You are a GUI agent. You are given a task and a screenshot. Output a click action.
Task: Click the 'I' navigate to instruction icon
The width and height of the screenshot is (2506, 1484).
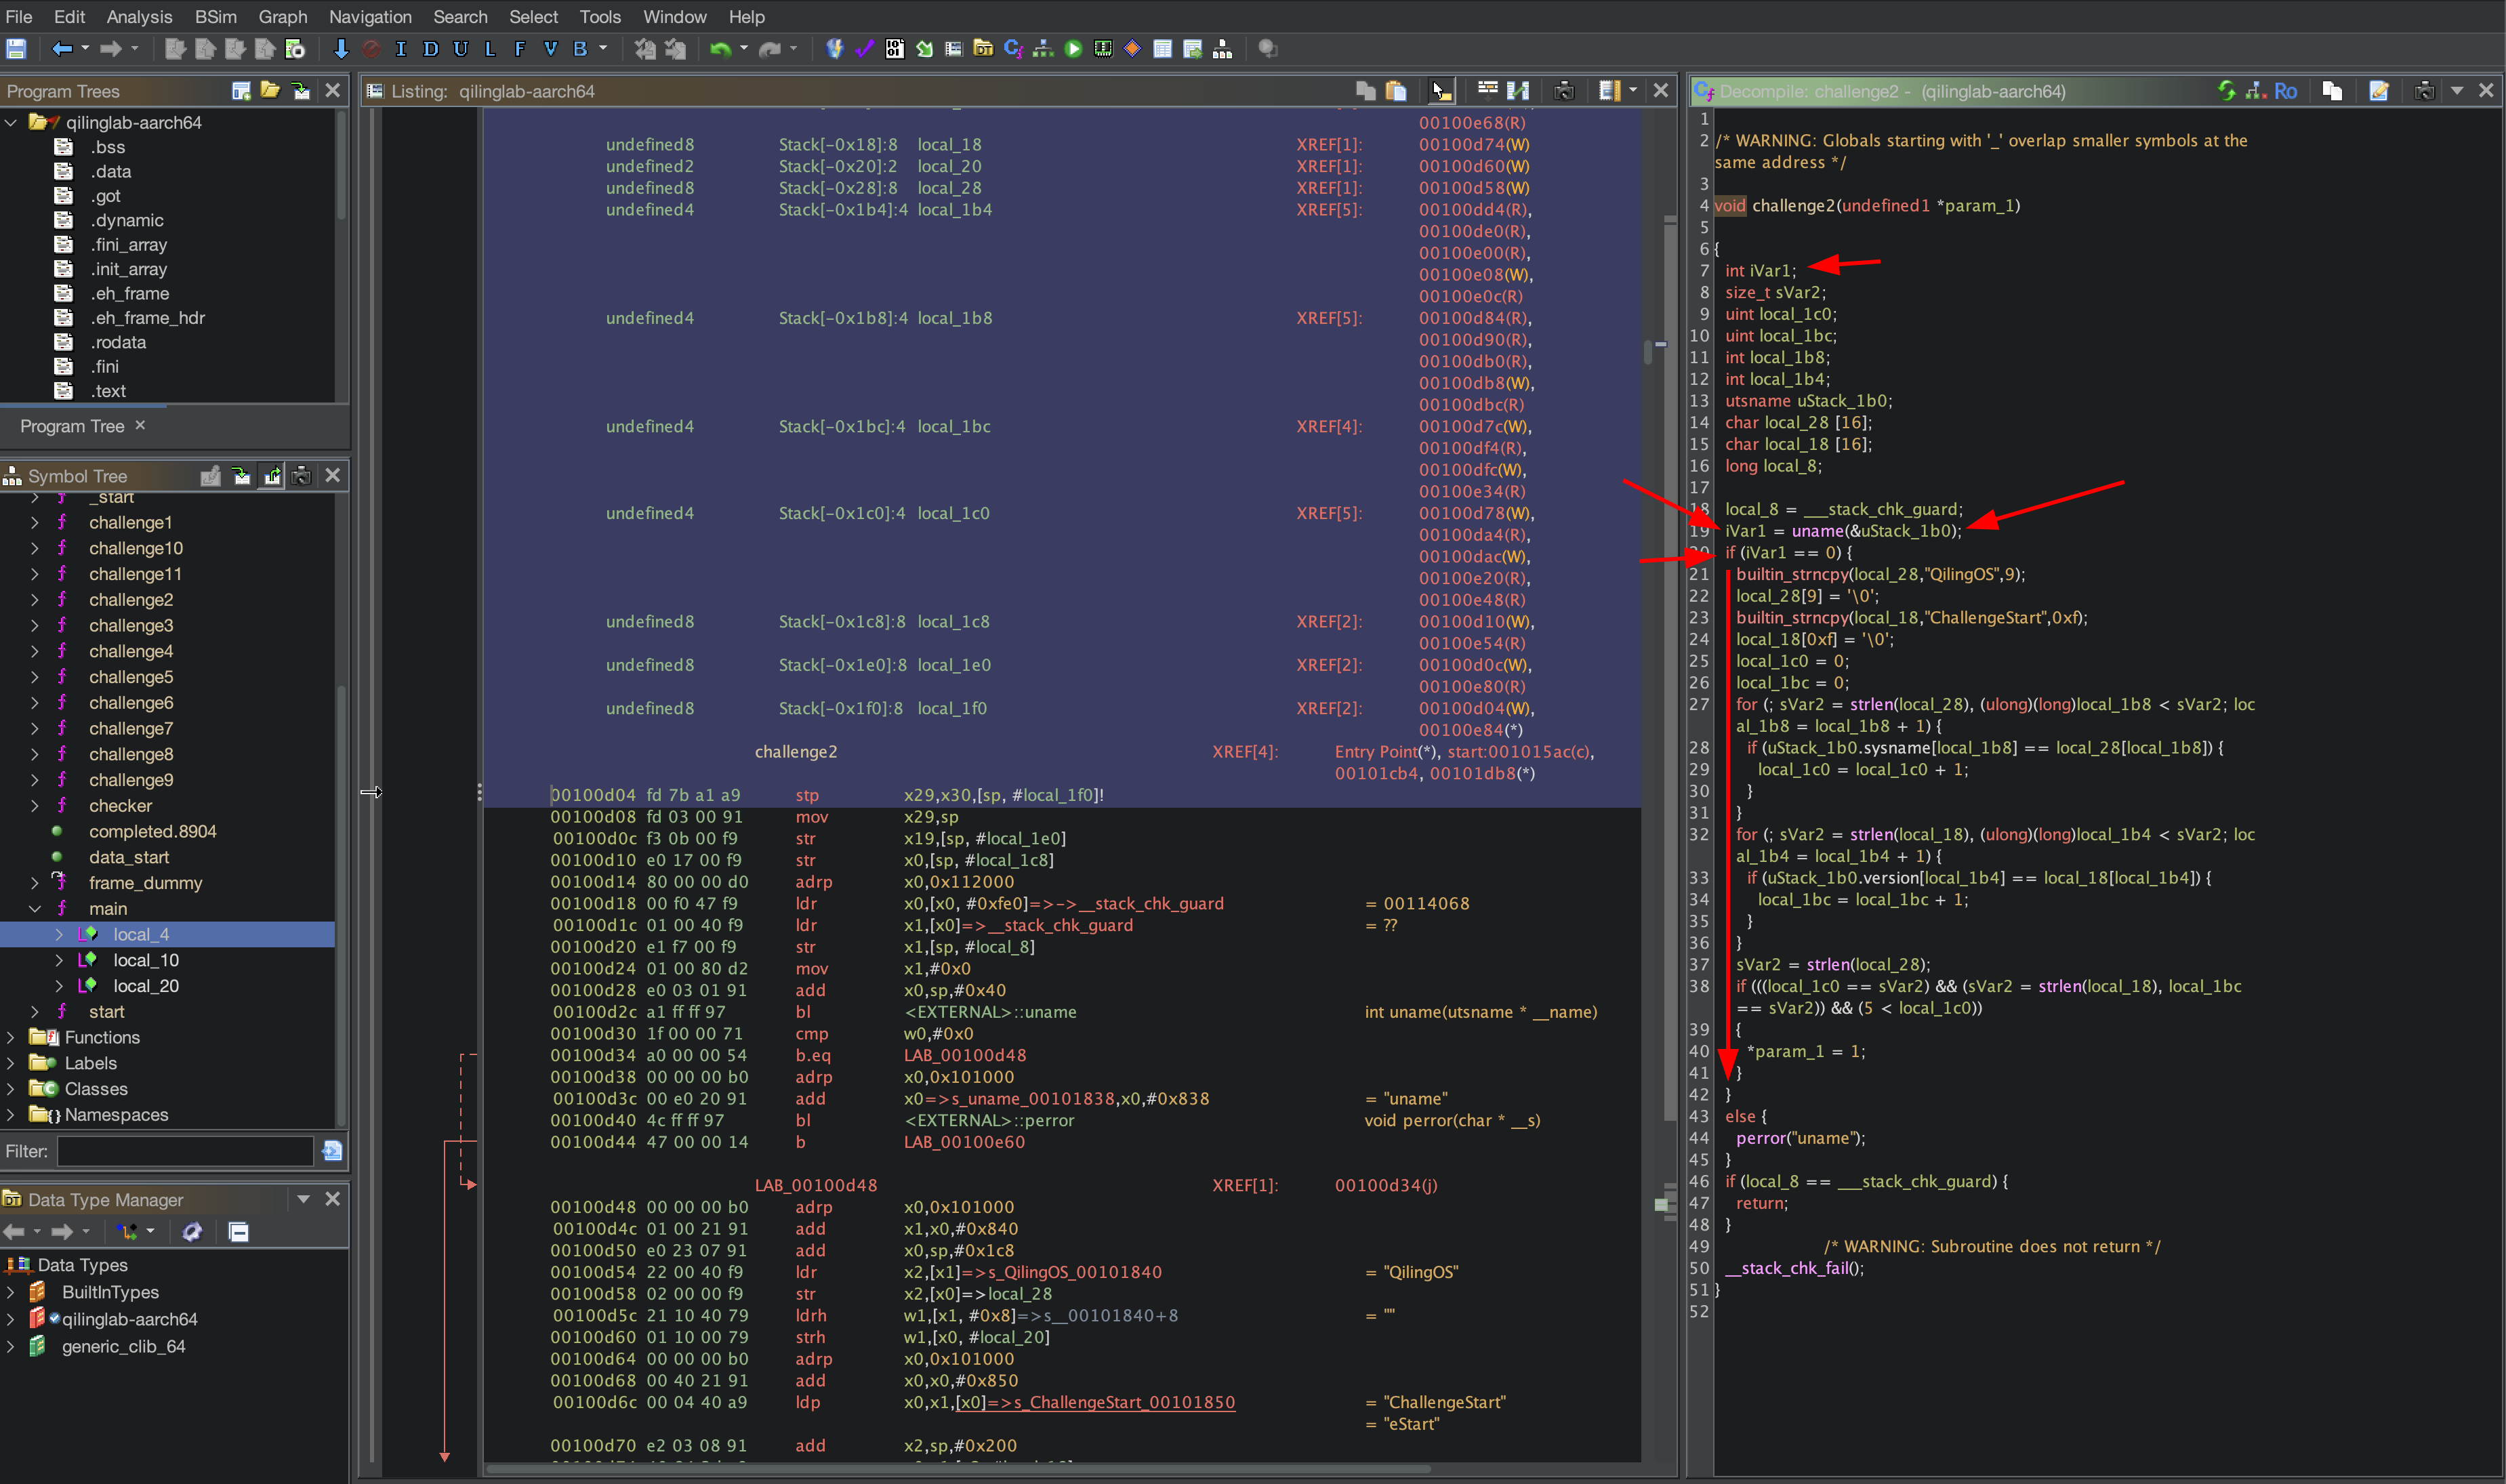point(401,48)
